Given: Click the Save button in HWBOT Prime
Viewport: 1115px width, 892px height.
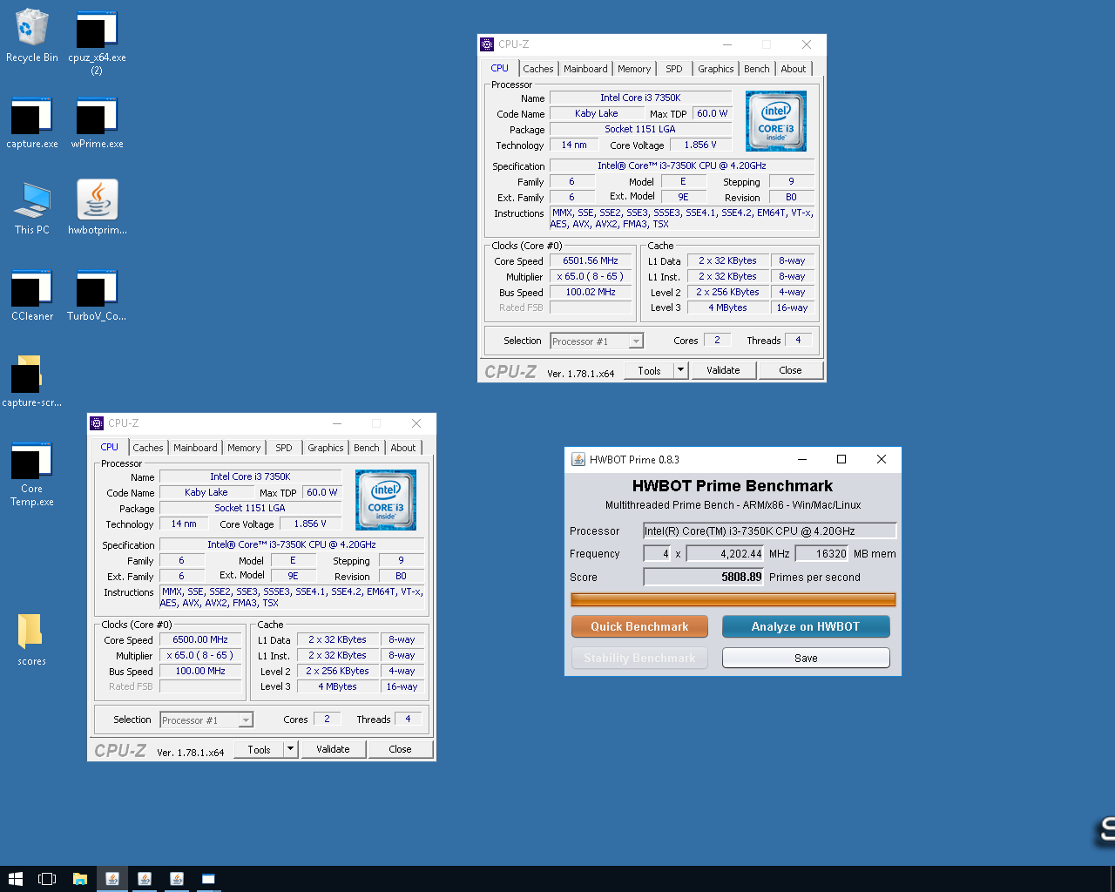Looking at the screenshot, I should pyautogui.click(x=806, y=658).
